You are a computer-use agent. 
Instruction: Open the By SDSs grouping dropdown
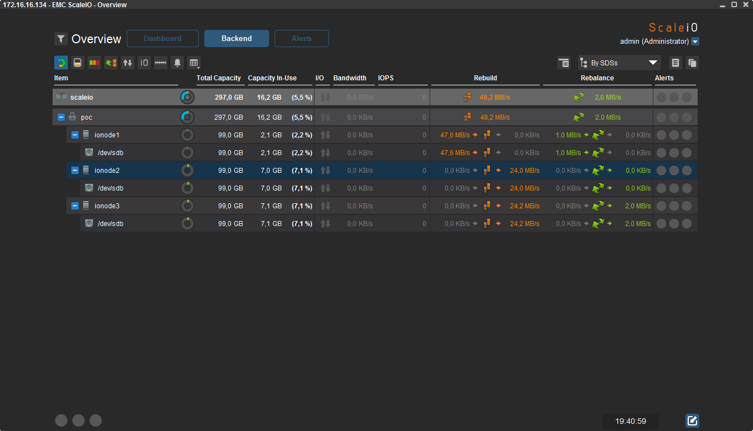620,63
